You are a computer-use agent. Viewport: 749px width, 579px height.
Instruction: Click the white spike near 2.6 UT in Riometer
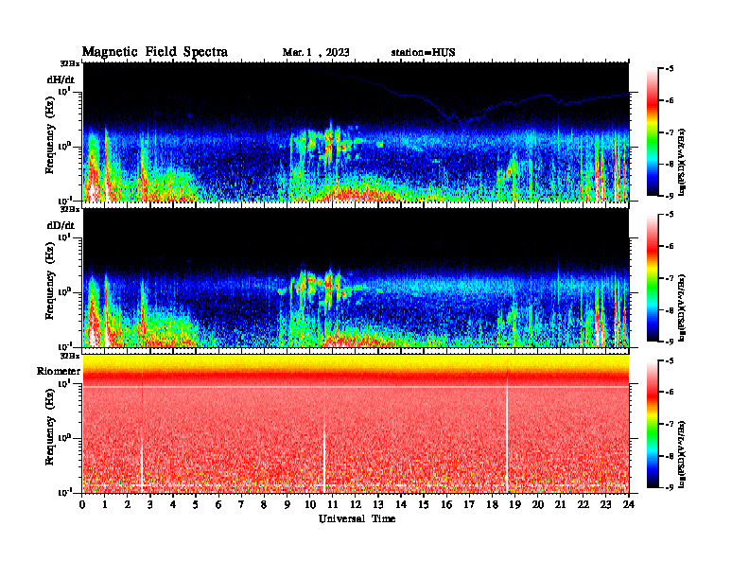coord(142,465)
